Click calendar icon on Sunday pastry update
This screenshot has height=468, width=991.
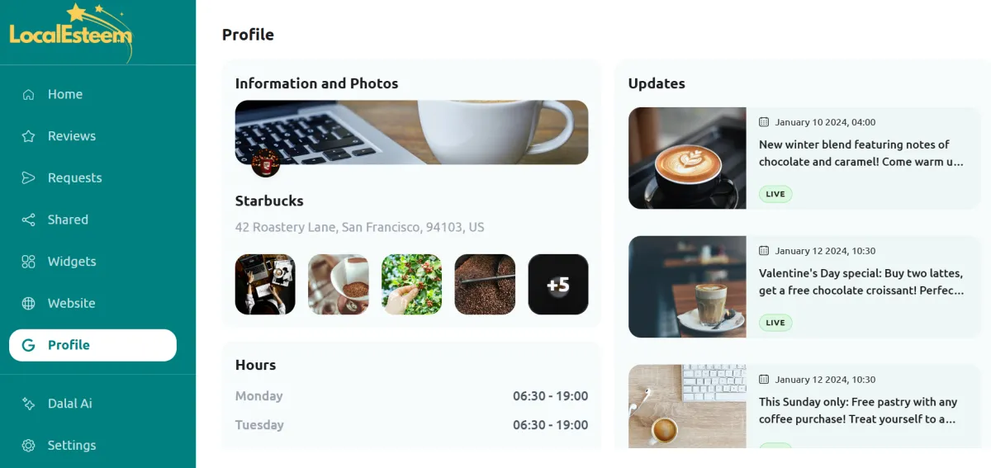[764, 380]
